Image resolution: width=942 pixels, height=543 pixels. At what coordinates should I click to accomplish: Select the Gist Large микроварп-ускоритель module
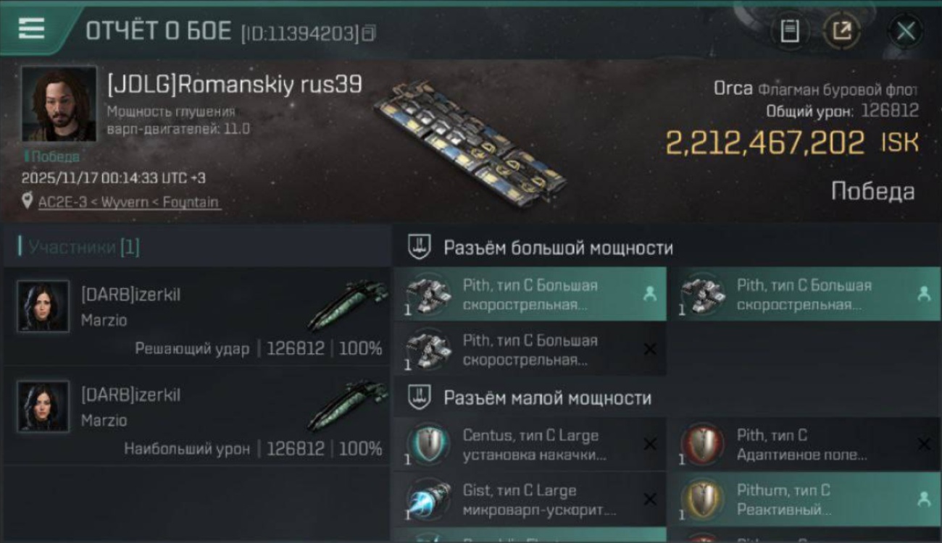click(529, 500)
